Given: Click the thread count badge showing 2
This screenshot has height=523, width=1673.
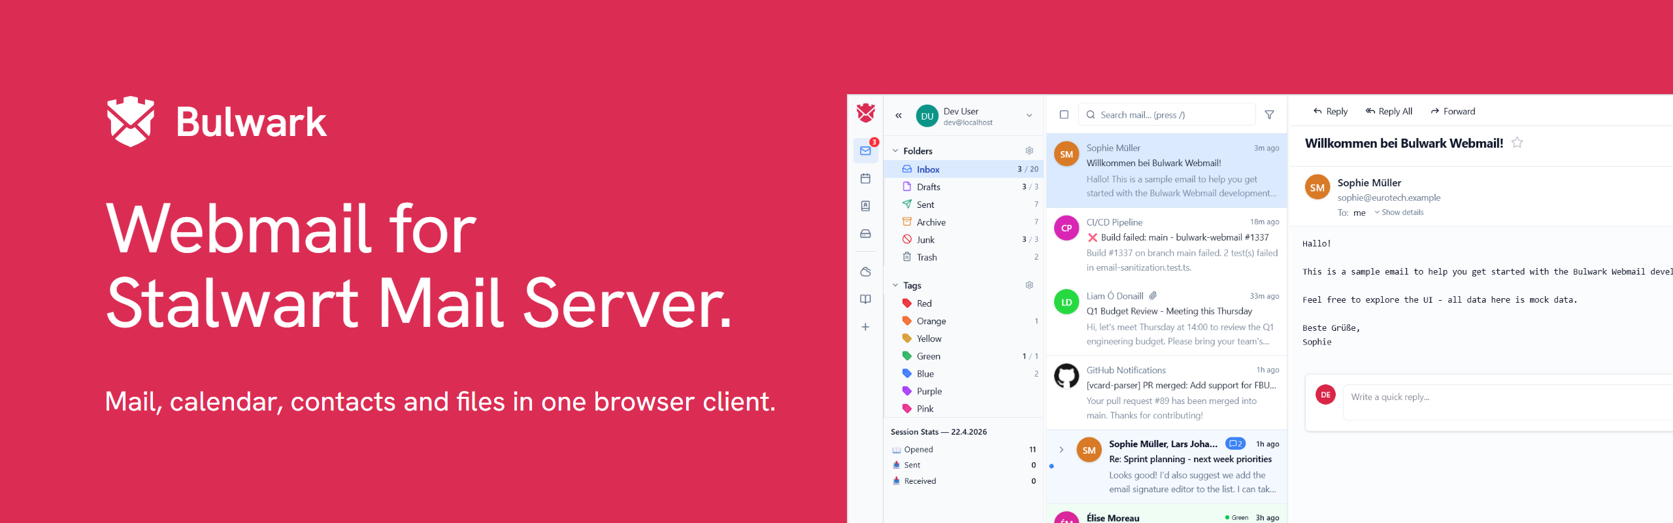Looking at the screenshot, I should click(1235, 443).
